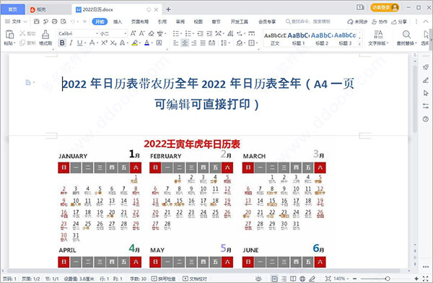Click the Find and Replace magnifier icon

tap(406, 34)
